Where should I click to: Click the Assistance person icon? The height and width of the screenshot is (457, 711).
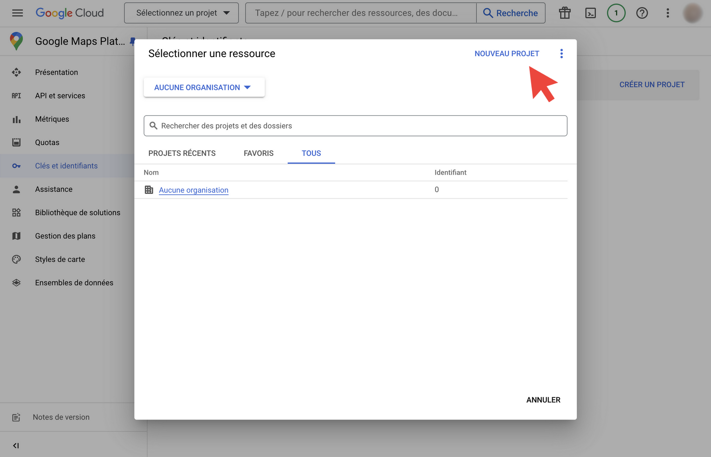(16, 189)
